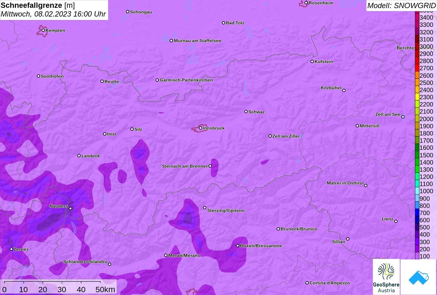Select the 2300 m yellow legend swatch
Screen dimensions: 437x295
(x=417, y=97)
